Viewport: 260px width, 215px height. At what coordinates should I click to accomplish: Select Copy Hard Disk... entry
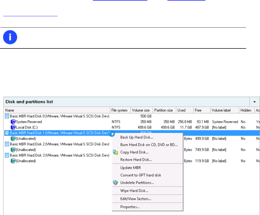[148, 152]
